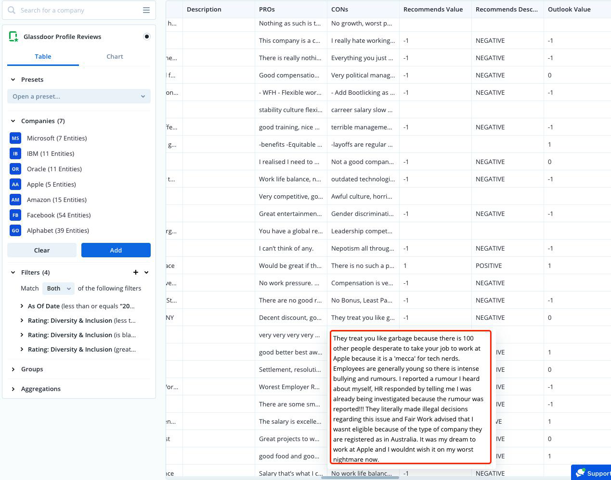Click the search magnifier icon

(x=12, y=10)
